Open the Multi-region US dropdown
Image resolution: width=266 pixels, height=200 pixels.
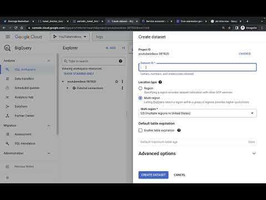[x=197, y=113]
